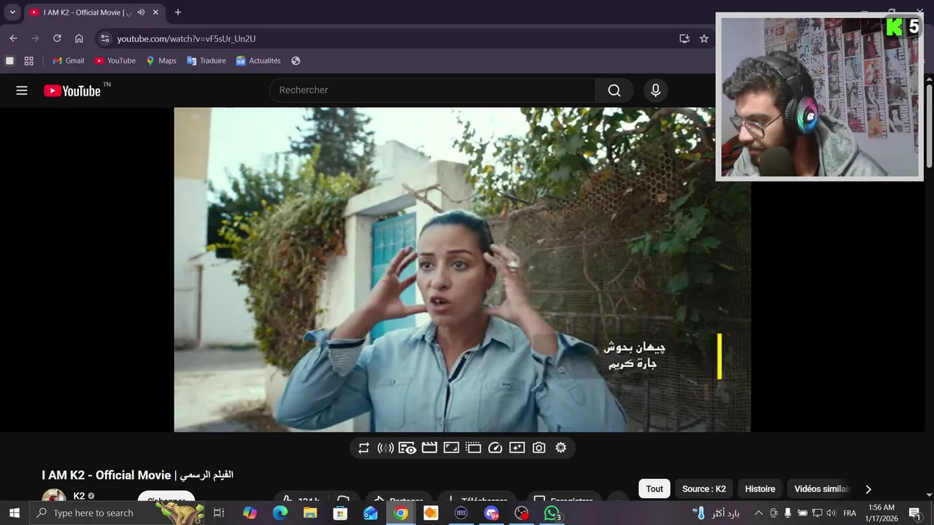Image resolution: width=934 pixels, height=525 pixels.
Task: Close the I AM K2 tab
Action: (x=155, y=12)
